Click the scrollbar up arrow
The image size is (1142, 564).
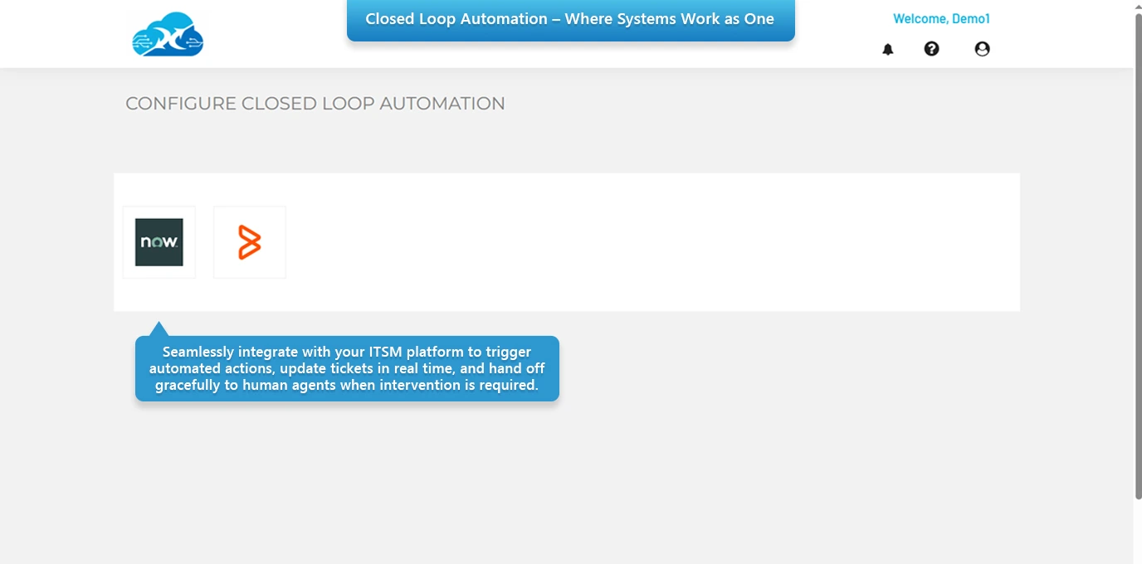click(x=1137, y=6)
